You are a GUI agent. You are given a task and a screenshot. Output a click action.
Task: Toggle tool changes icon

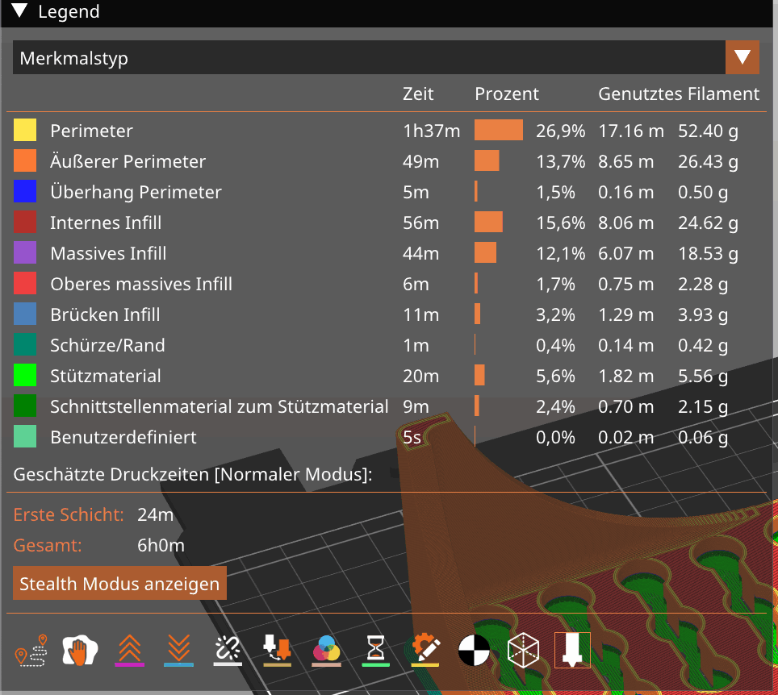(277, 650)
